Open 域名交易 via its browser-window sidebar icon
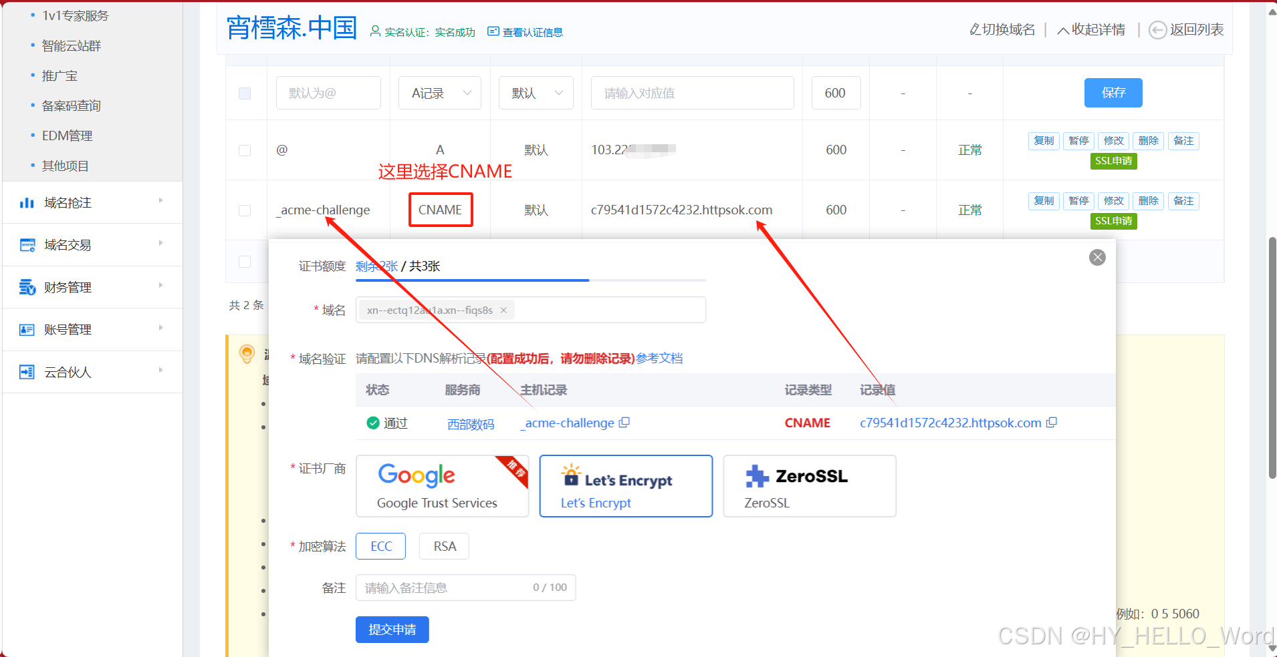The width and height of the screenshot is (1277, 657). tap(26, 244)
